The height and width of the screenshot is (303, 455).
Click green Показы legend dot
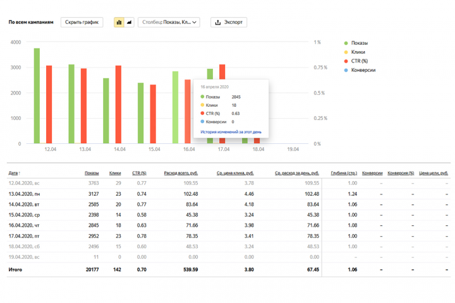pos(346,43)
